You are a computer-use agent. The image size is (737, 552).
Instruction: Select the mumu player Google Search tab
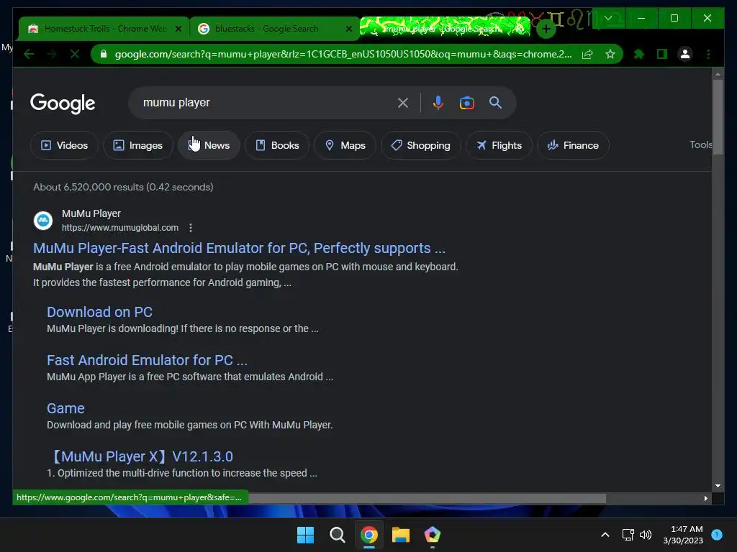click(x=445, y=27)
